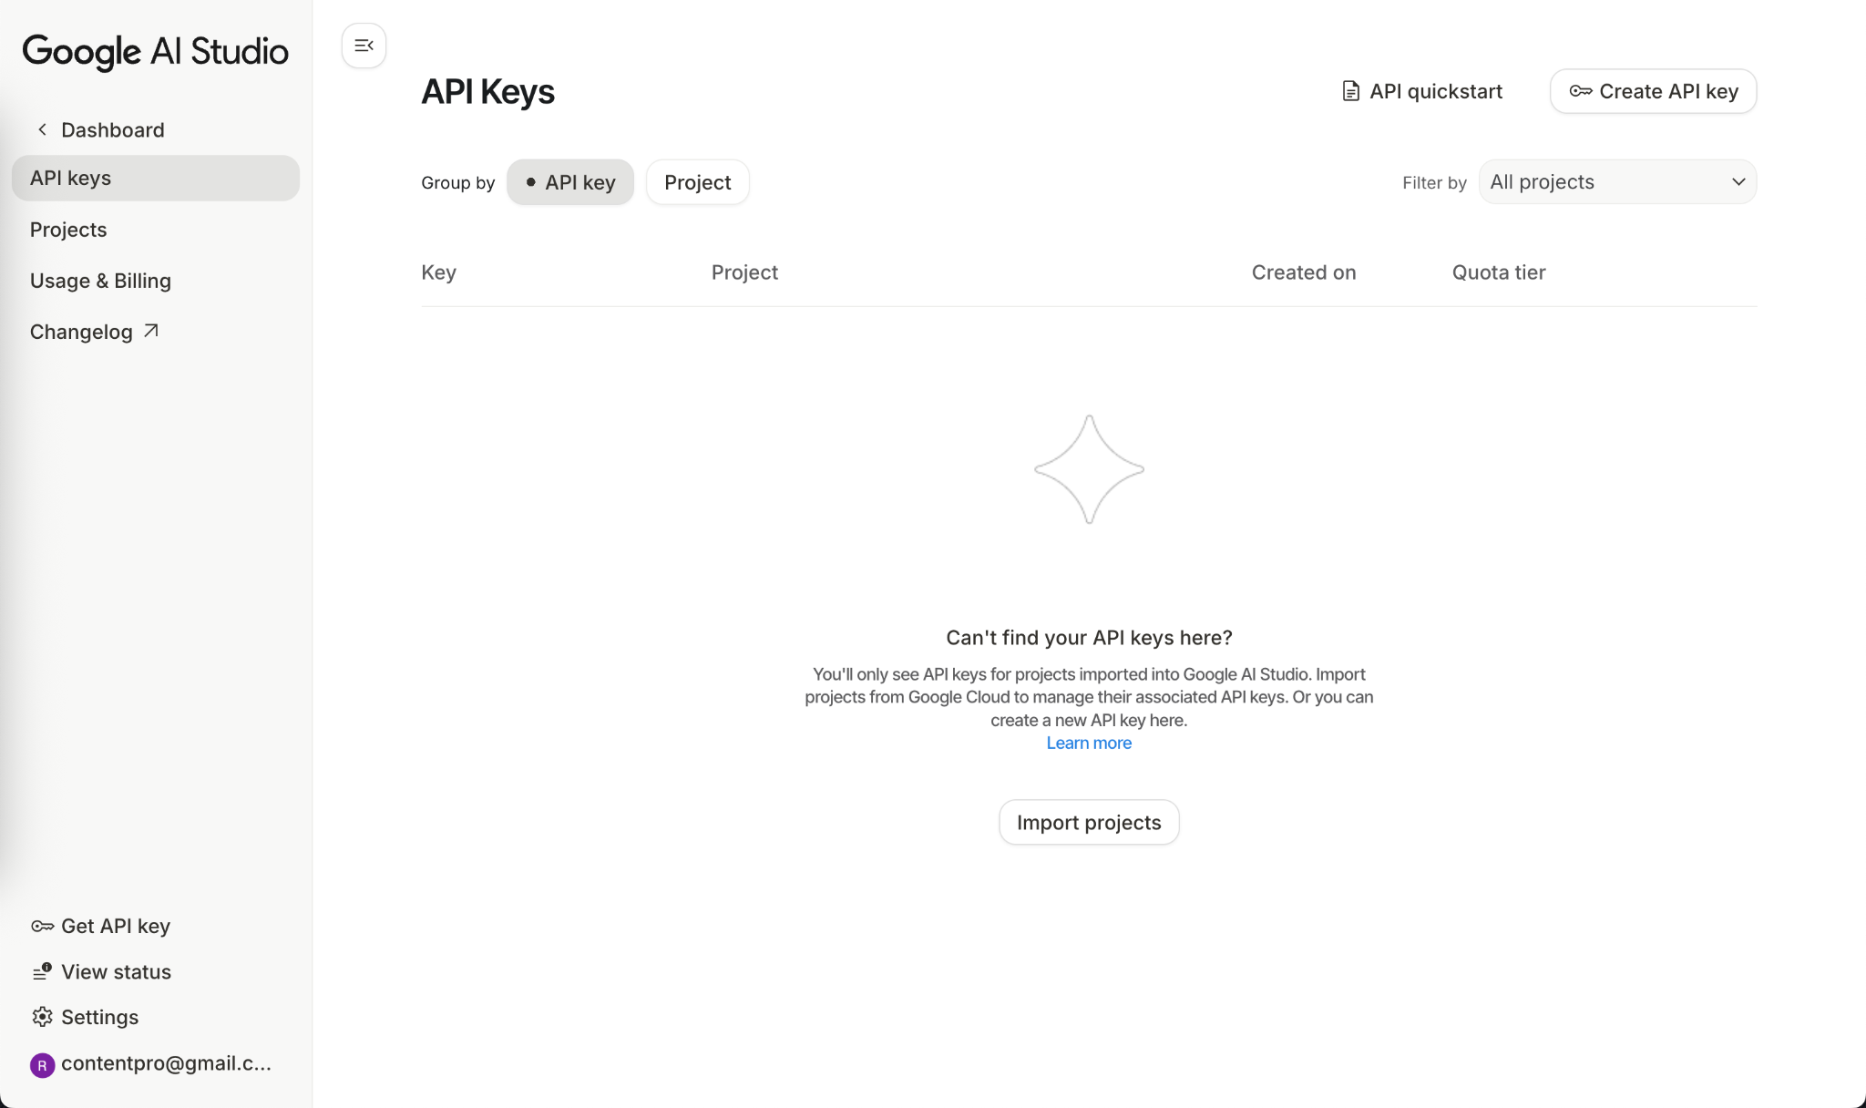The height and width of the screenshot is (1108, 1866).
Task: Click the dropdown chevron in Filter by
Action: coord(1738,182)
